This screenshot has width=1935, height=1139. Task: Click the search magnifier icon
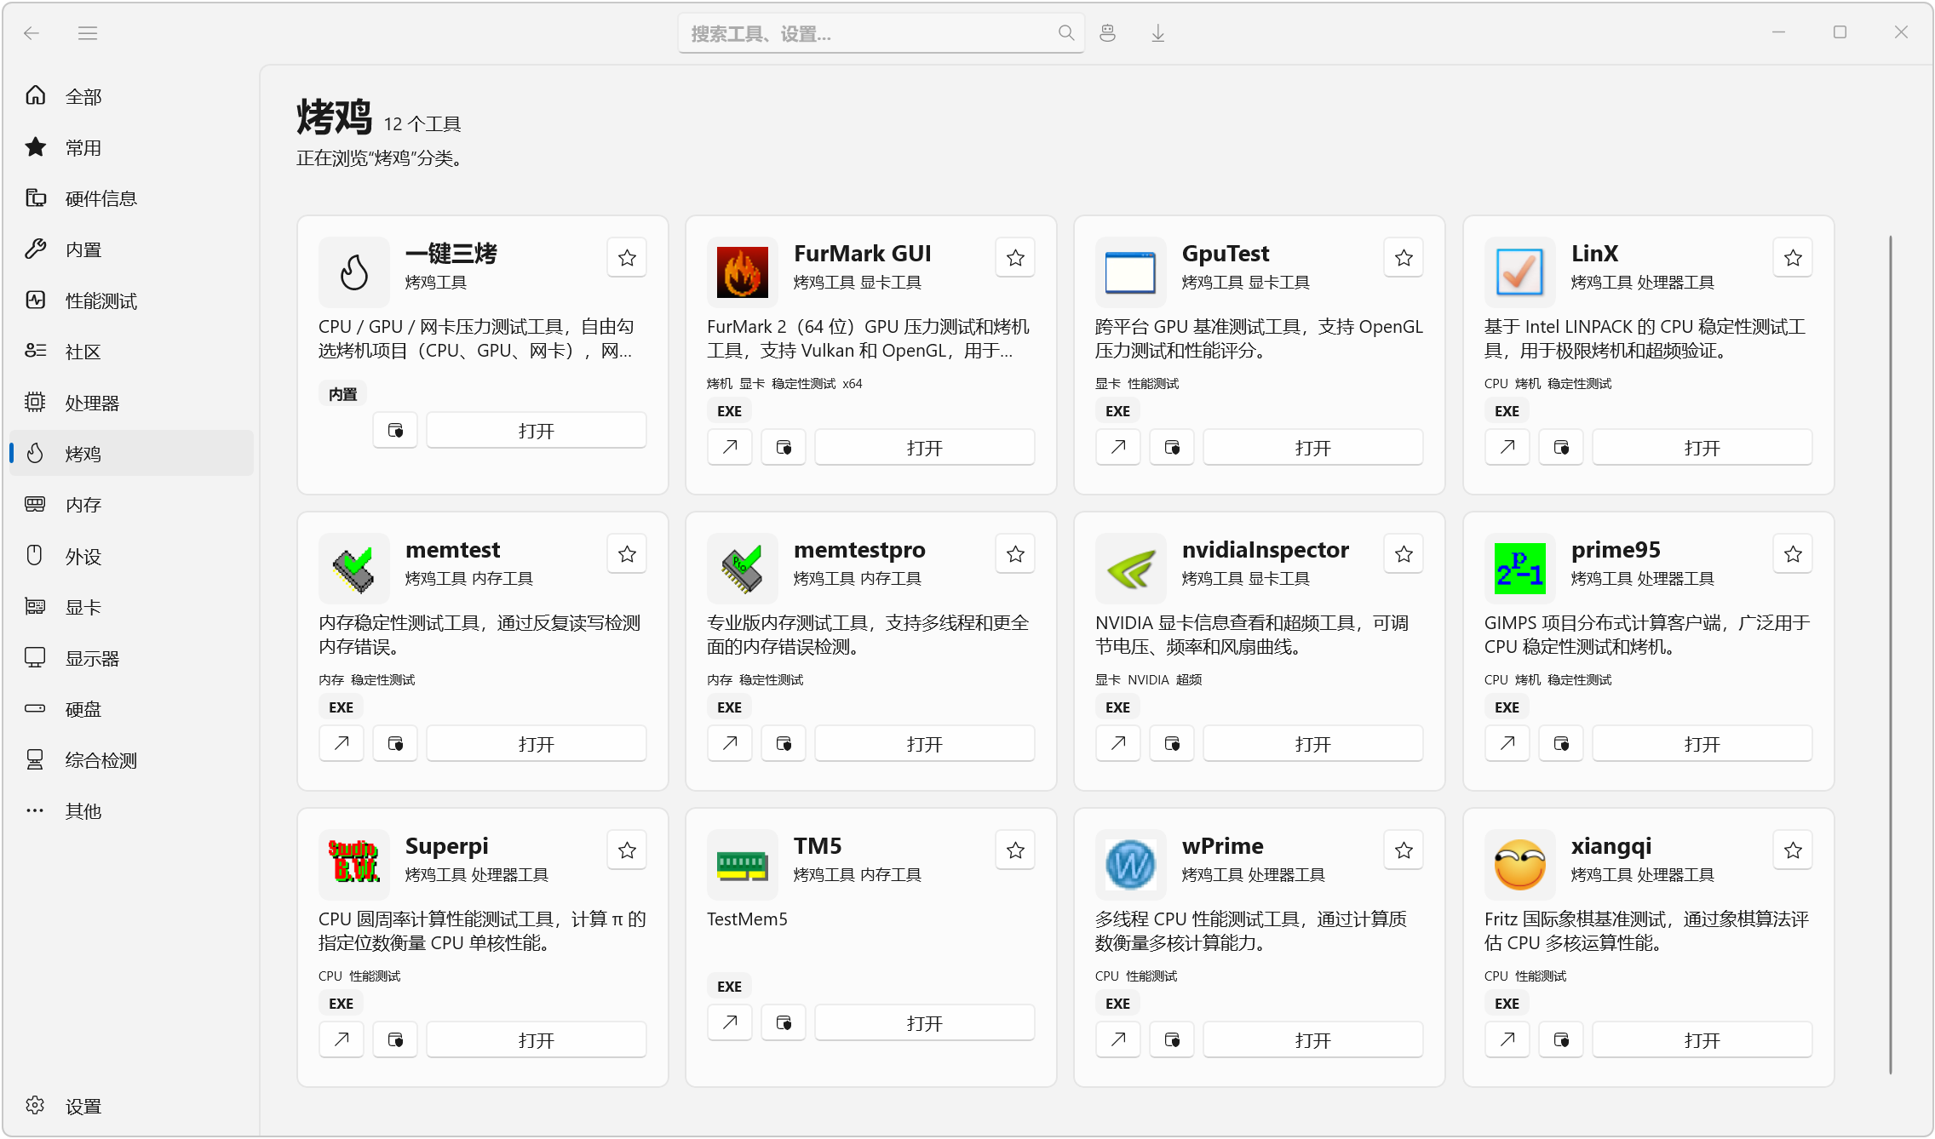[1065, 33]
